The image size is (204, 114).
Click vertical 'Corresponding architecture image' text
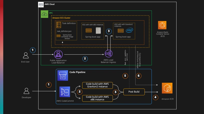tap(139, 60)
